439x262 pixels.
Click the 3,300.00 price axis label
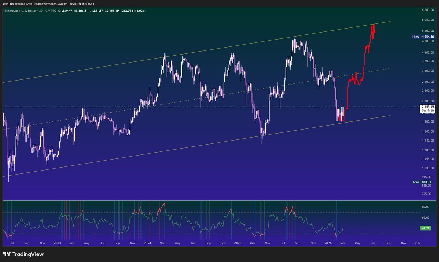pyautogui.click(x=427, y=71)
